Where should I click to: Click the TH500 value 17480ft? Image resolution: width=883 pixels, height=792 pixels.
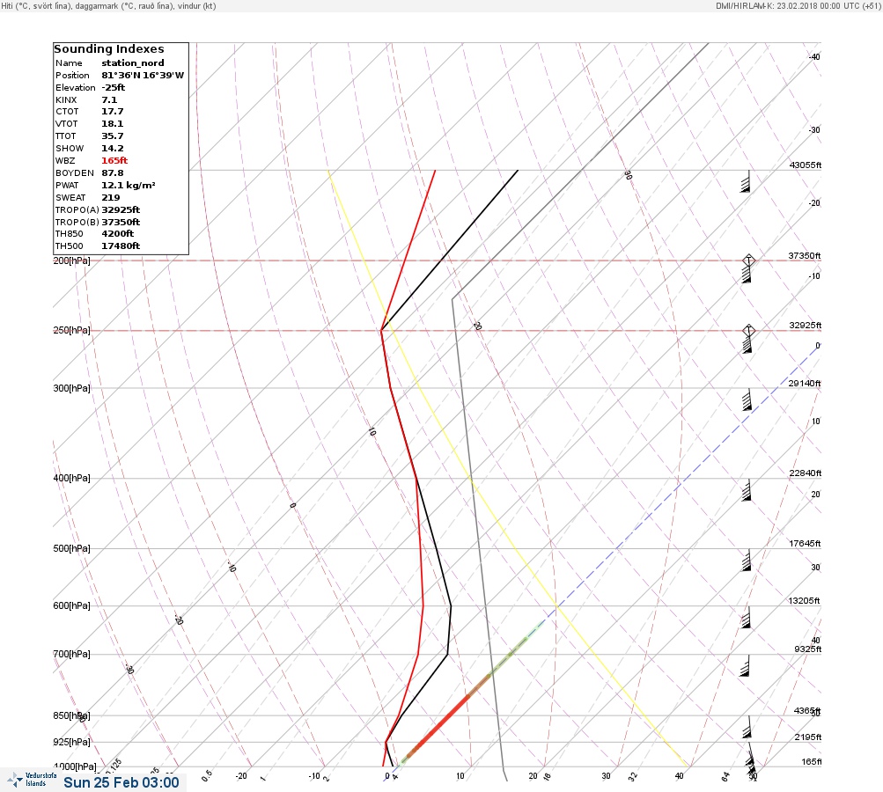coord(121,246)
